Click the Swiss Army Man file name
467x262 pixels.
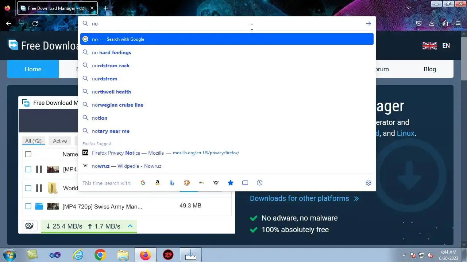tap(102, 207)
